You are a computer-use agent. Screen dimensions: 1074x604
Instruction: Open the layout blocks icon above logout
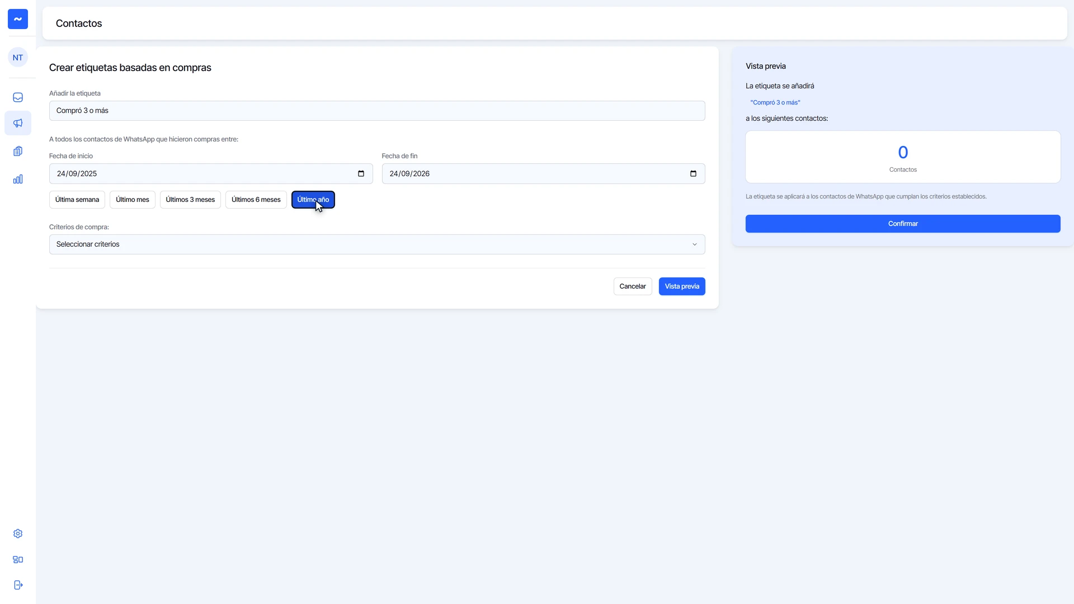tap(18, 559)
